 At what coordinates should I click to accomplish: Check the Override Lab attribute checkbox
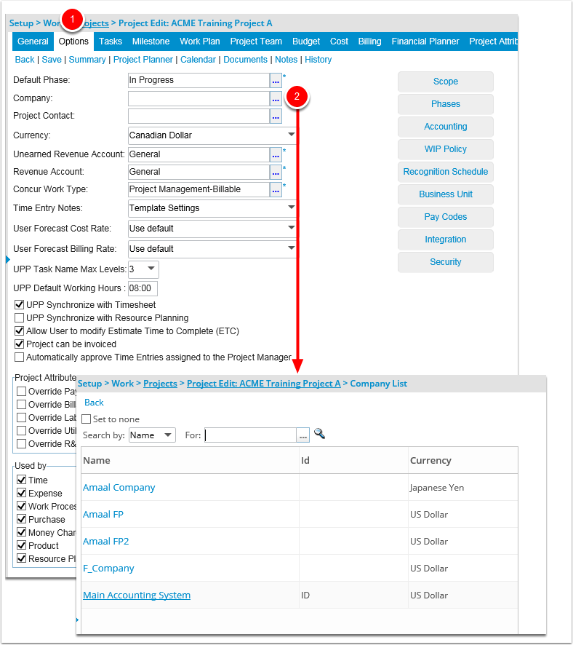[x=21, y=418]
